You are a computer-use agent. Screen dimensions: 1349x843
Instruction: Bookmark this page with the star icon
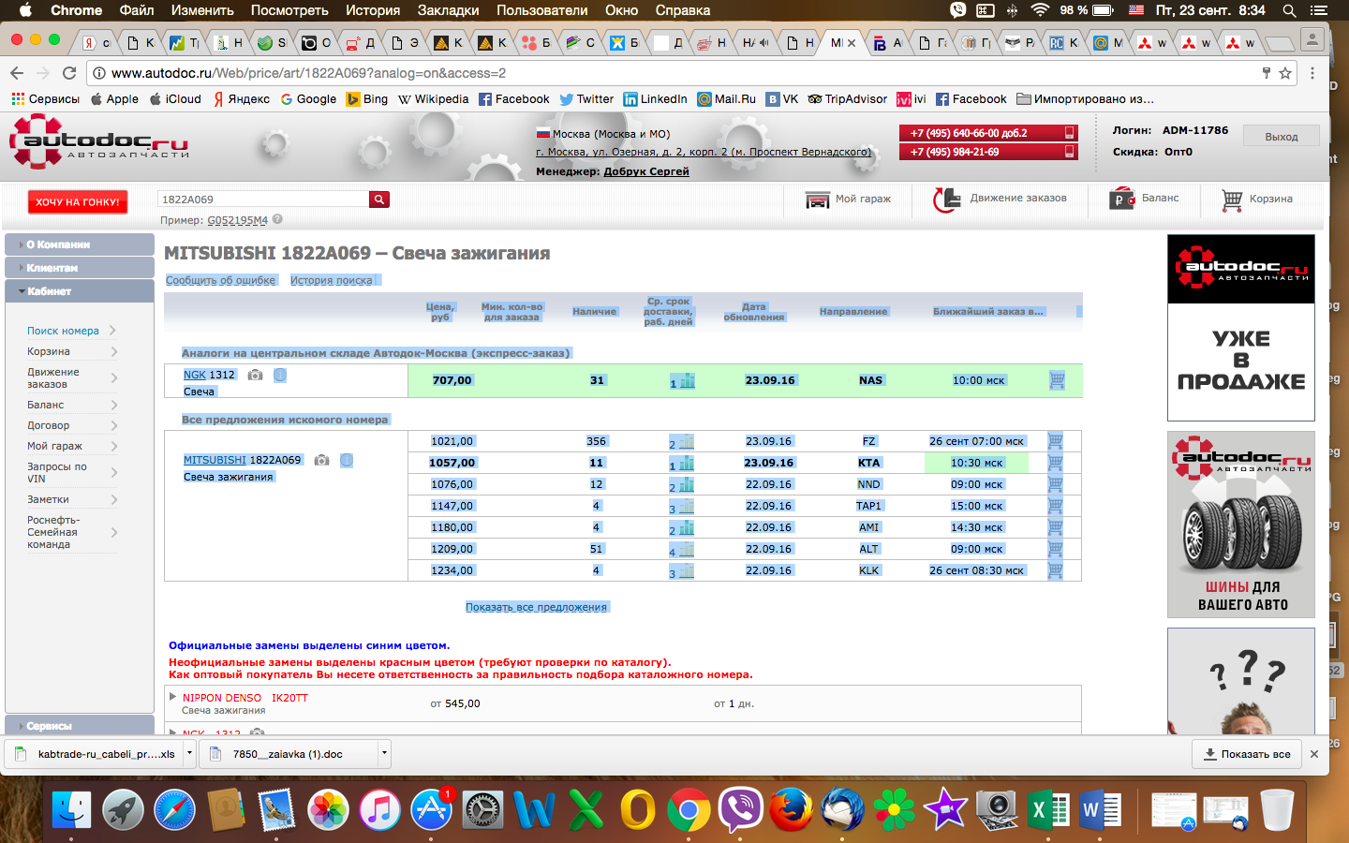coord(1285,73)
